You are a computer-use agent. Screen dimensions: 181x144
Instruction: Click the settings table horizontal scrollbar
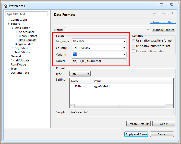tap(121, 106)
